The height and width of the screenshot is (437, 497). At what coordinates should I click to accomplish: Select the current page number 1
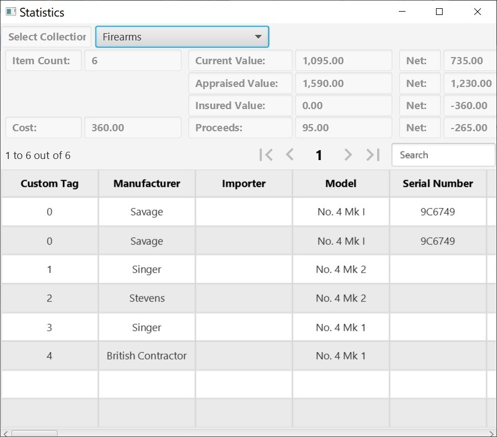(319, 155)
